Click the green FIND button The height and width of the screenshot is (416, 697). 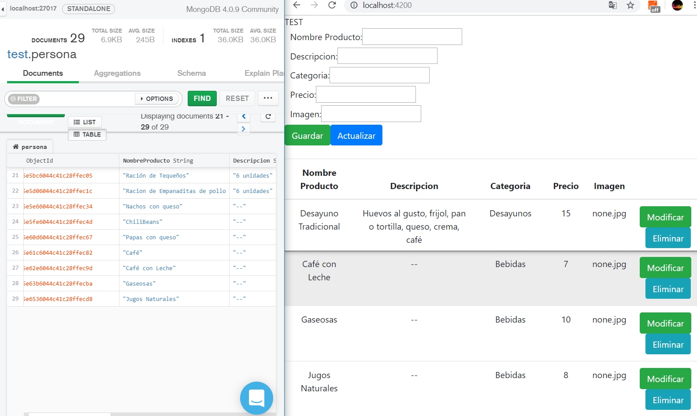coord(202,98)
